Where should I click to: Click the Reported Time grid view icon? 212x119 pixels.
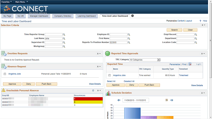pos(190,64)
